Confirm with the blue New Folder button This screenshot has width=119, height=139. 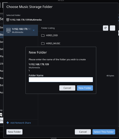coord(85,88)
